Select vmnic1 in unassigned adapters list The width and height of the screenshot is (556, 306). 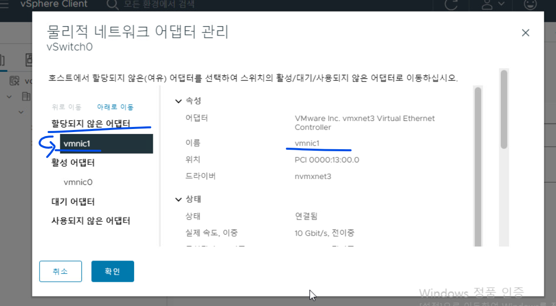pos(106,144)
